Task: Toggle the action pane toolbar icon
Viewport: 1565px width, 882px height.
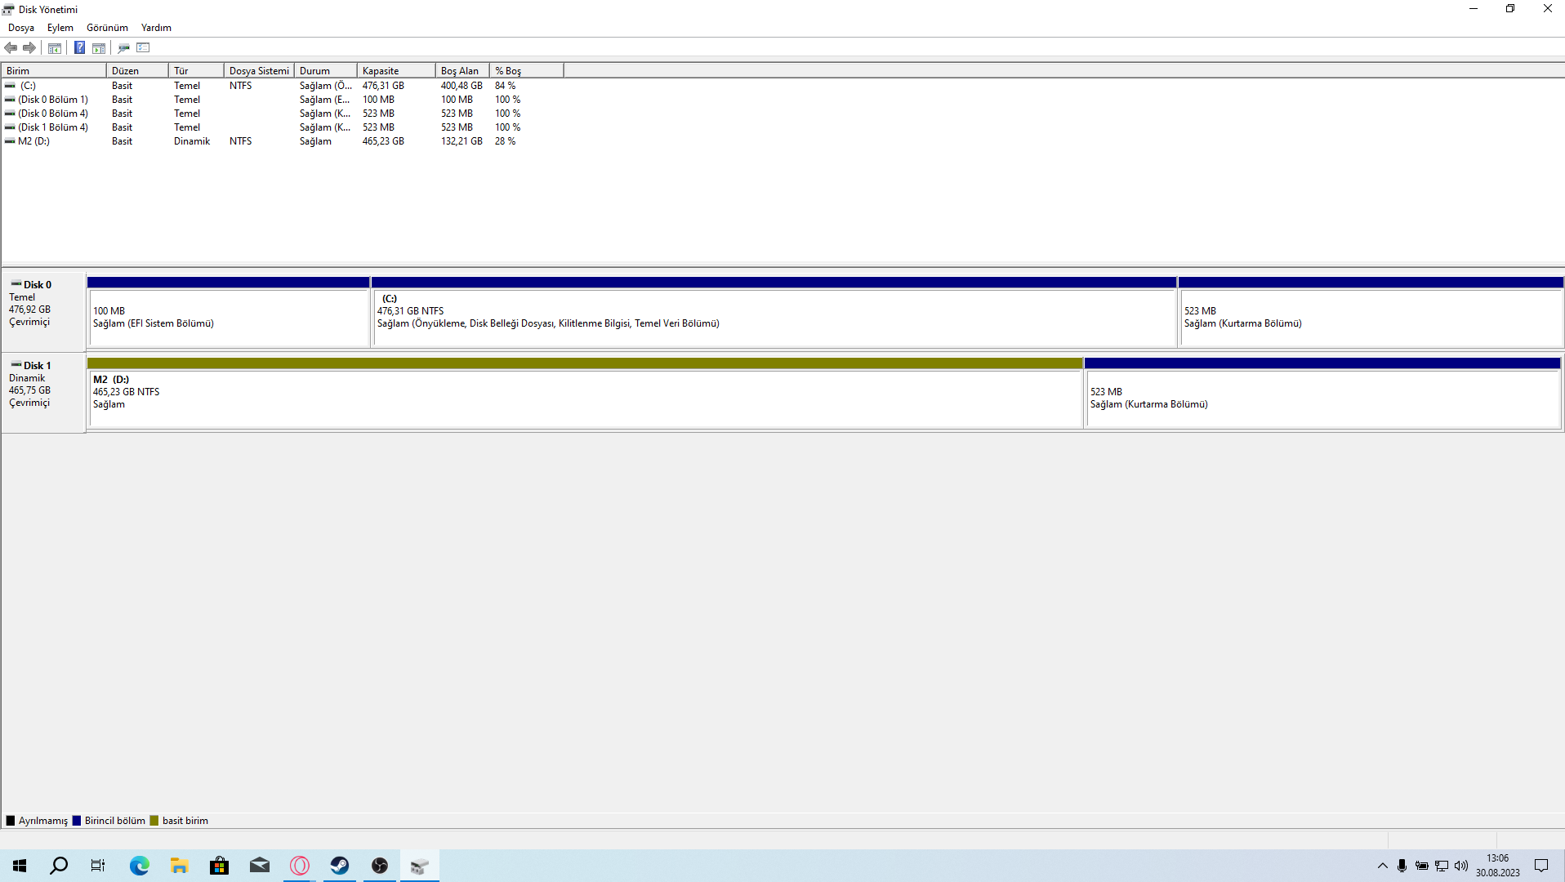Action: [x=99, y=48]
